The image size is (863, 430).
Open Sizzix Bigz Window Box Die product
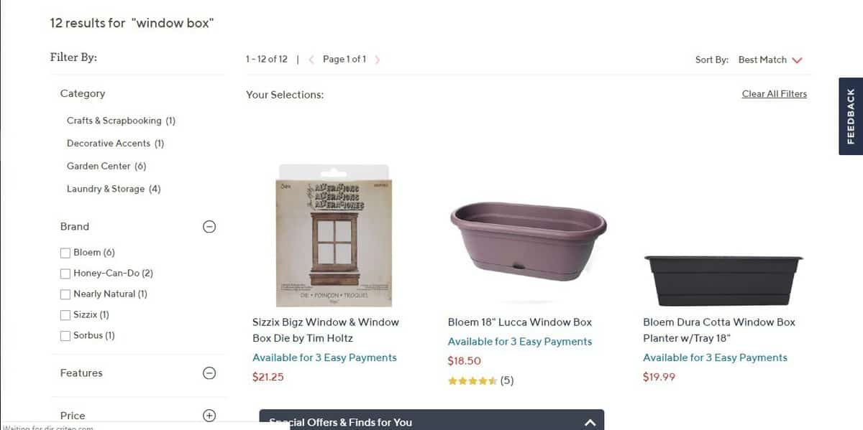(x=327, y=329)
